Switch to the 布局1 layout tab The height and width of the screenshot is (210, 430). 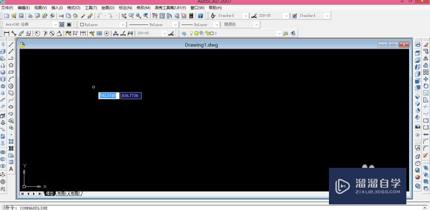pos(62,193)
